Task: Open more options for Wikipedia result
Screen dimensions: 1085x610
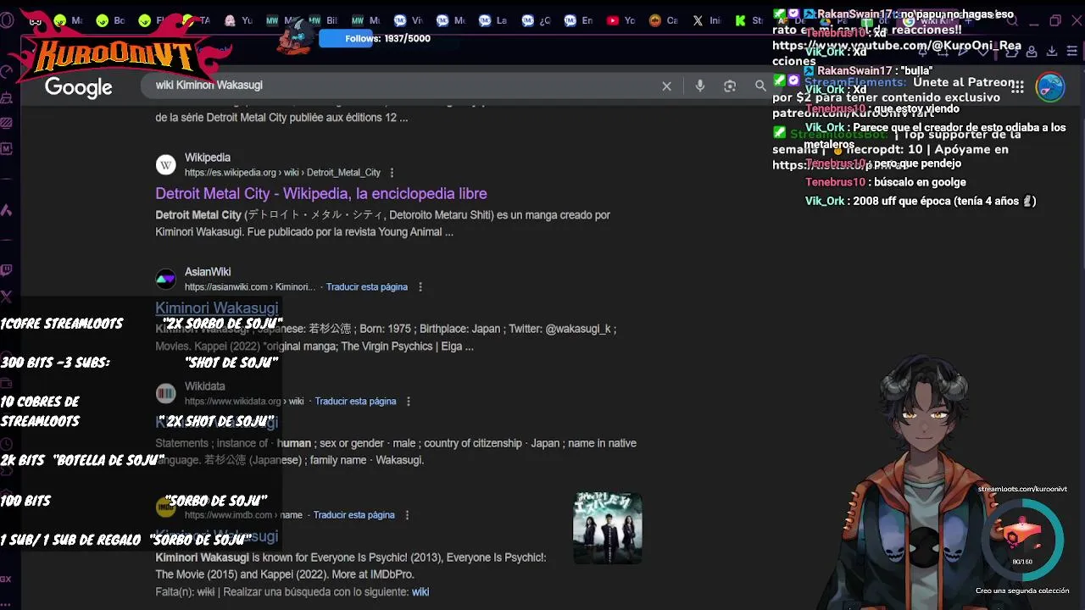Action: 391,173
